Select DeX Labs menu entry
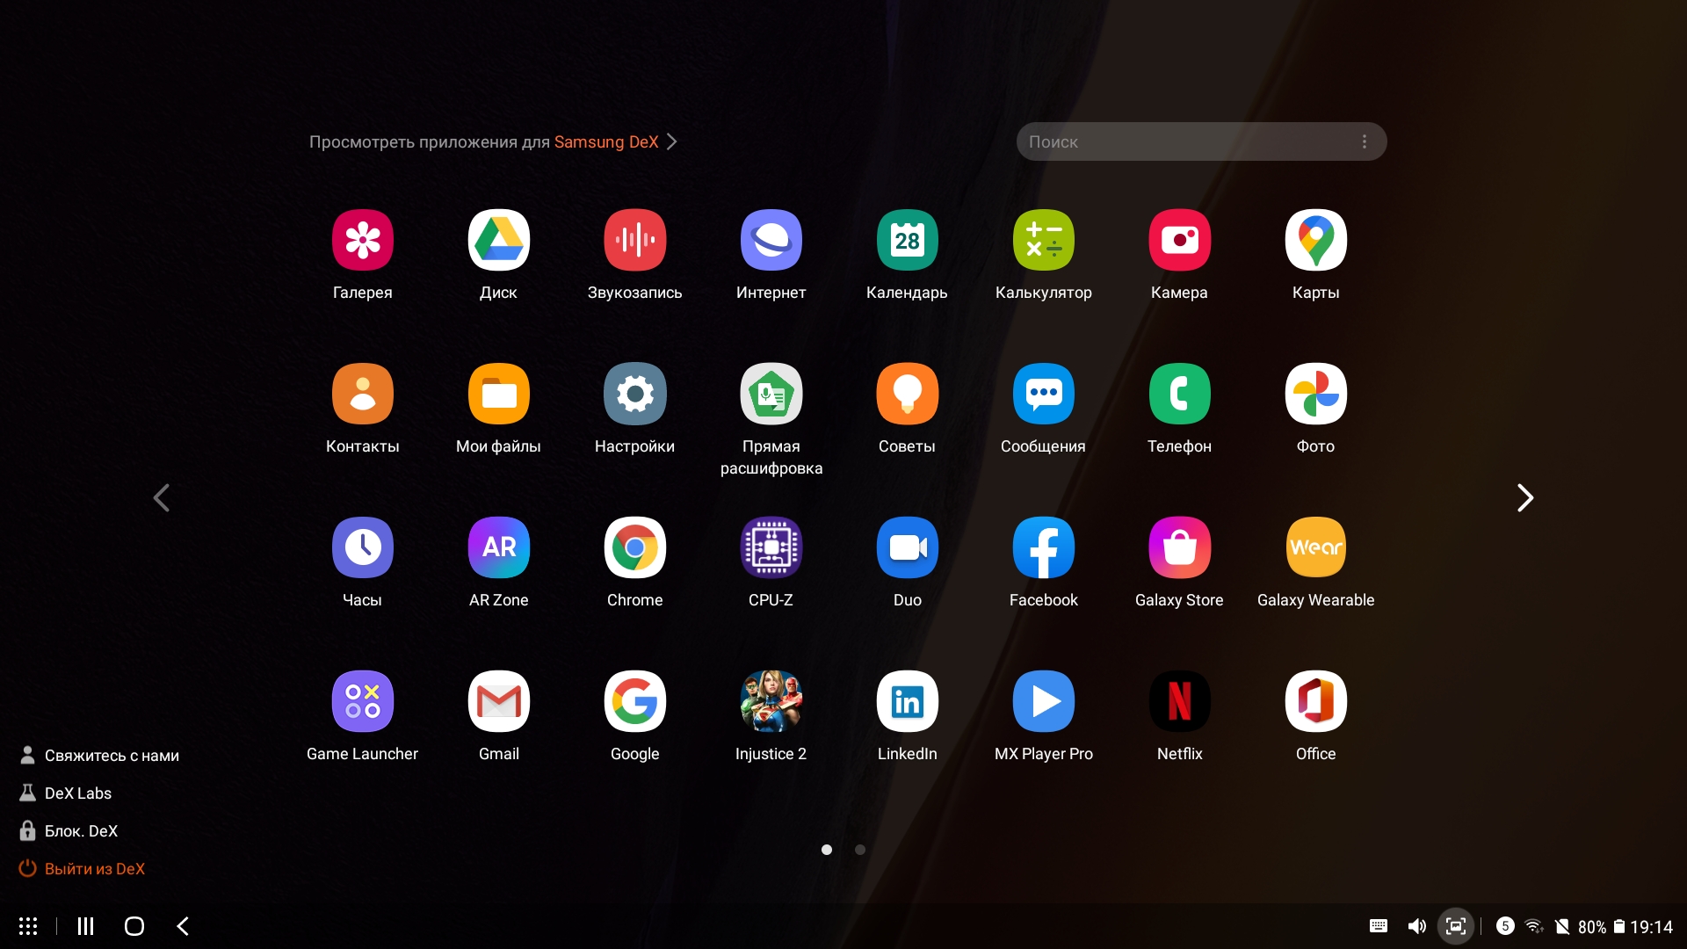This screenshot has width=1687, height=949. coord(77,793)
